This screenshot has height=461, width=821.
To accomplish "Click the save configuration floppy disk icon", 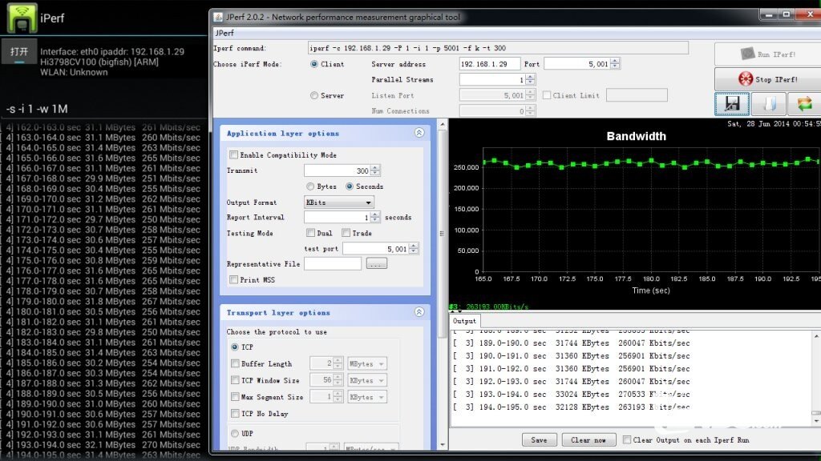I will click(x=730, y=104).
